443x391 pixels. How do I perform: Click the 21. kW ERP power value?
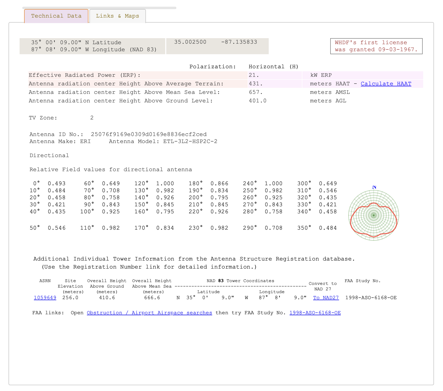click(254, 75)
